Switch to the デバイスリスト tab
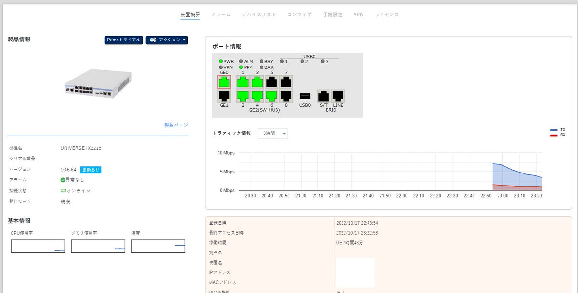The width and height of the screenshot is (578, 293). pyautogui.click(x=259, y=14)
